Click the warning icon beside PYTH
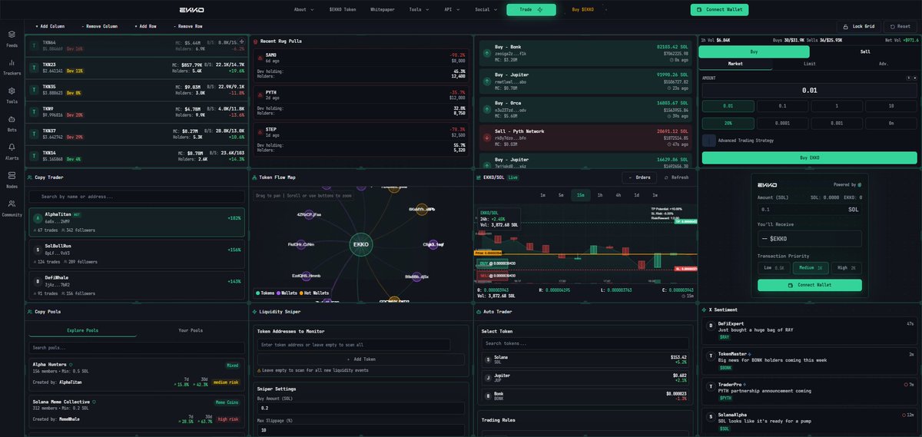 tap(259, 94)
